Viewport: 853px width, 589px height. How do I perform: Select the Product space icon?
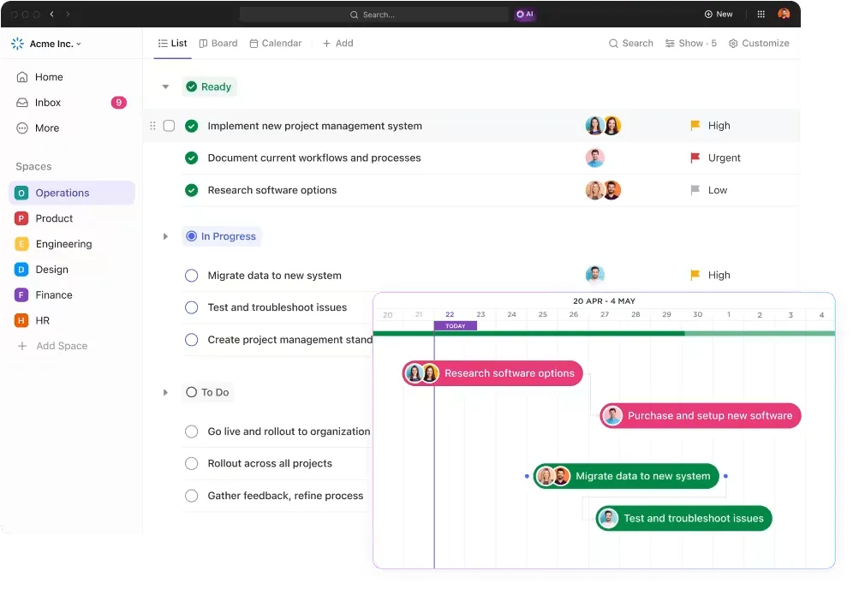(x=21, y=218)
